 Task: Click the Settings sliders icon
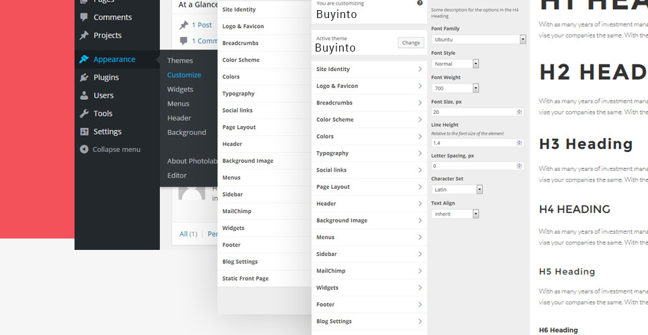[84, 132]
